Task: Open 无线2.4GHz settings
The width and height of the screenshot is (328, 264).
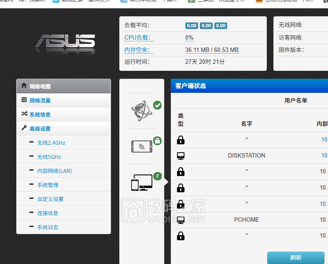Action: [63, 143]
